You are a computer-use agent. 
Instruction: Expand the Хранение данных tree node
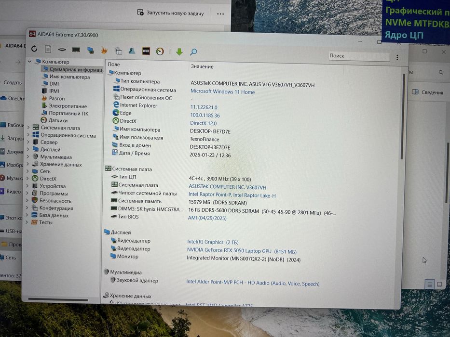click(28, 164)
